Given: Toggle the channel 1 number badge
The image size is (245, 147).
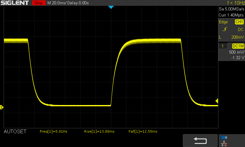Looking at the screenshot, I should coord(223,46).
